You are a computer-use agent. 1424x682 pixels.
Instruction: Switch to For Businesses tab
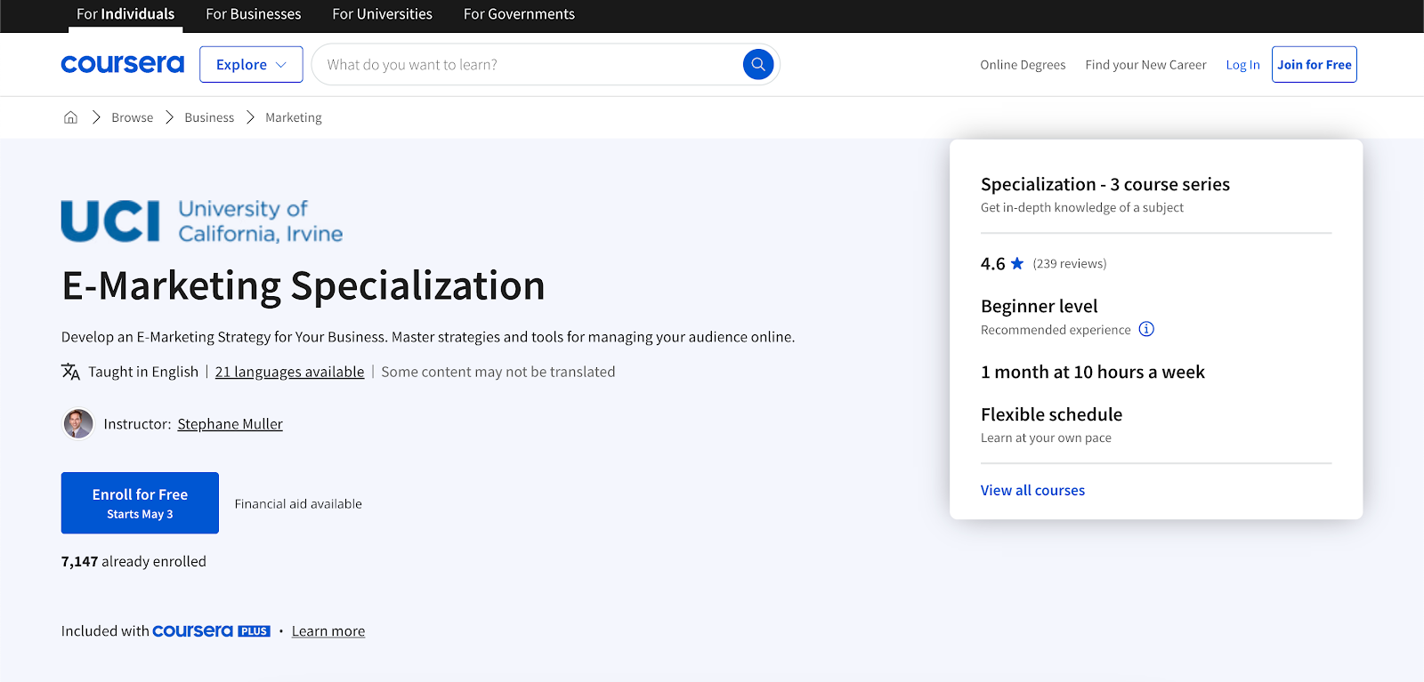click(x=254, y=14)
